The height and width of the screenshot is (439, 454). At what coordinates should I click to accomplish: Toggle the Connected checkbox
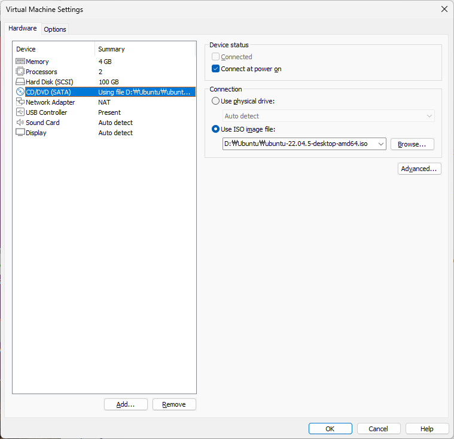[215, 57]
